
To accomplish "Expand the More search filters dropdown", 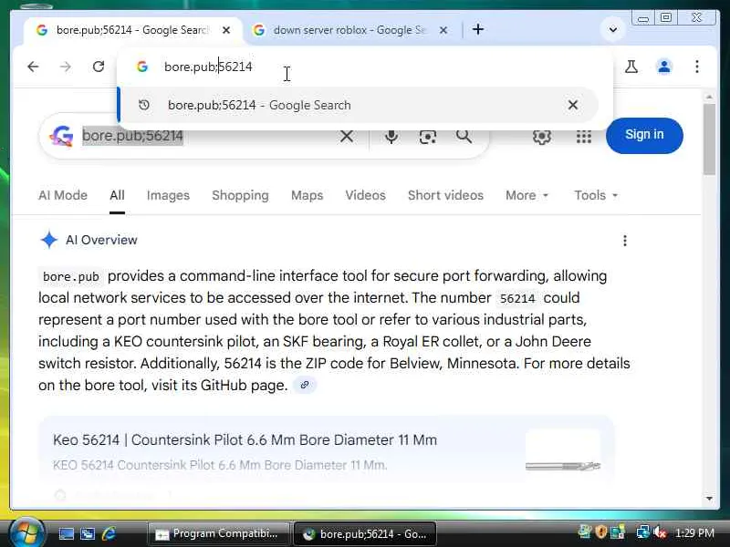I will (x=527, y=195).
